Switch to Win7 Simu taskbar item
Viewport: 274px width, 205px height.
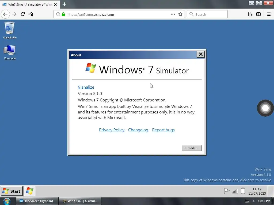point(80,201)
